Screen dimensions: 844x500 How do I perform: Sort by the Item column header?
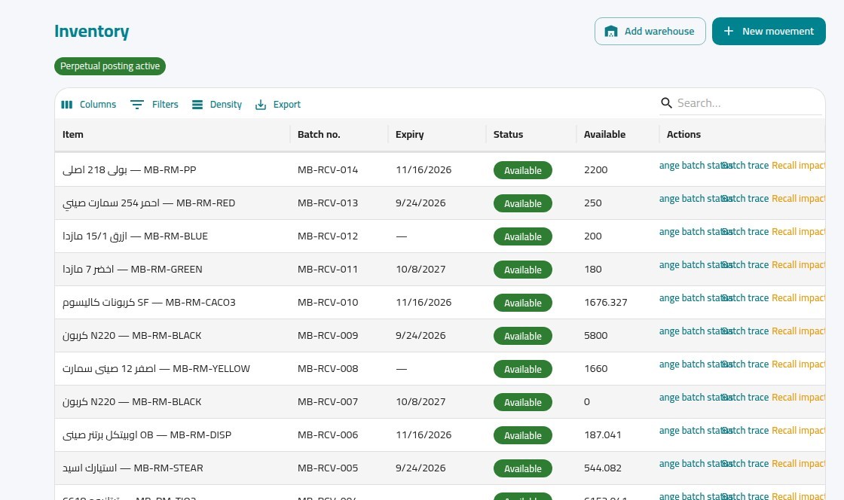[72, 134]
